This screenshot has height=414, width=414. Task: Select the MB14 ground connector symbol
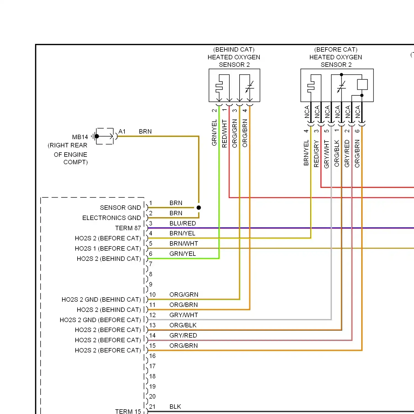[104, 136]
